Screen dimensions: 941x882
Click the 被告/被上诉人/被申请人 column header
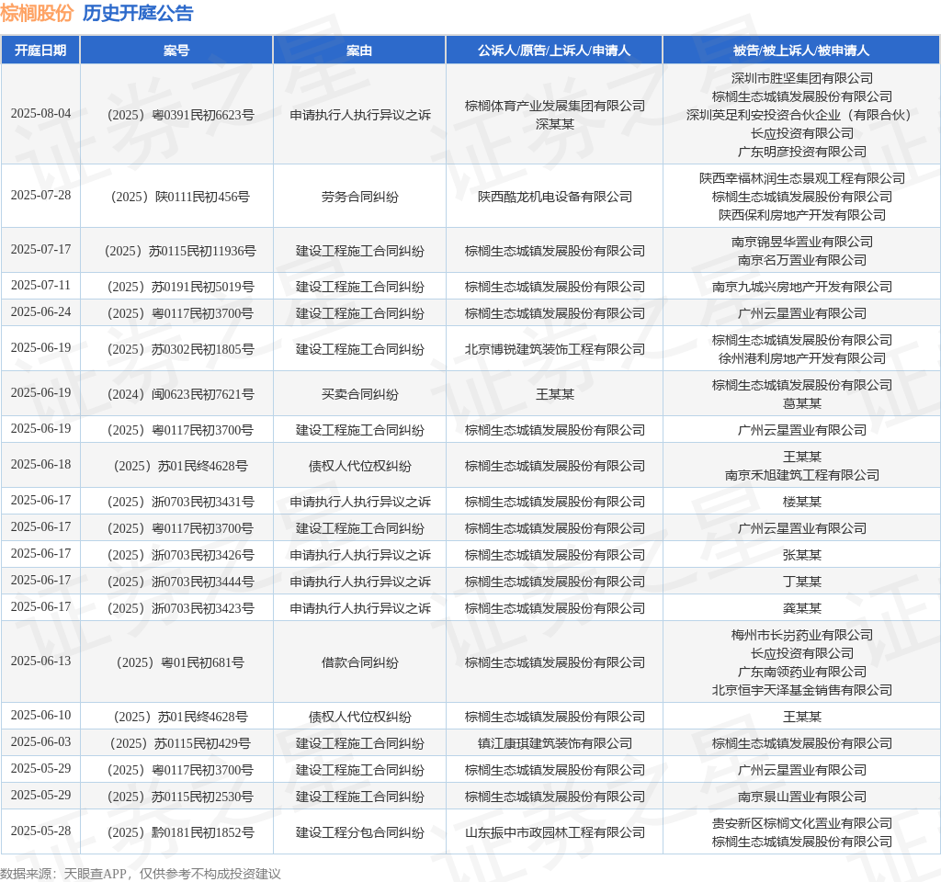point(801,51)
